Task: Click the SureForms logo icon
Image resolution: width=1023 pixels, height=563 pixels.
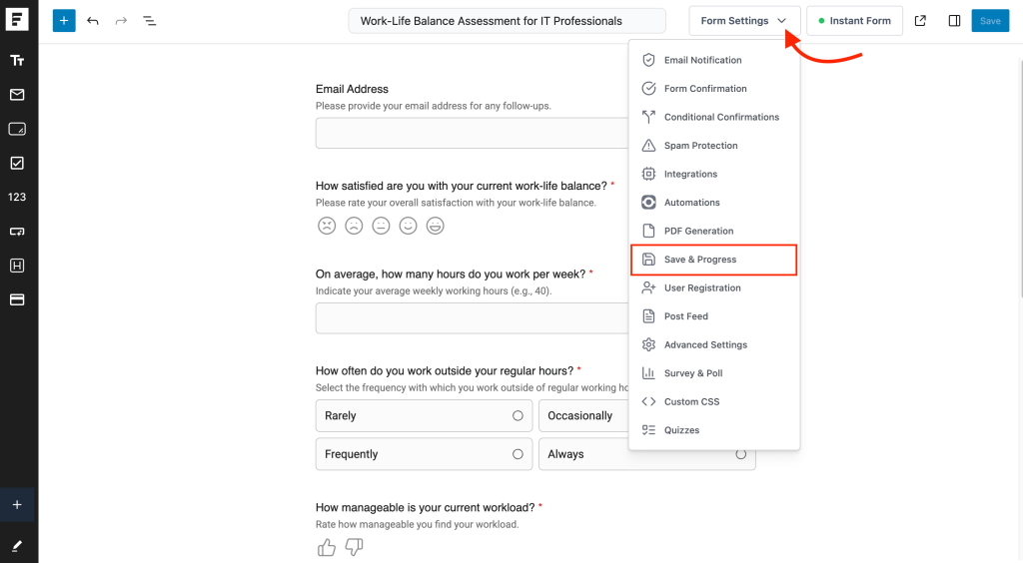Action: tap(17, 20)
